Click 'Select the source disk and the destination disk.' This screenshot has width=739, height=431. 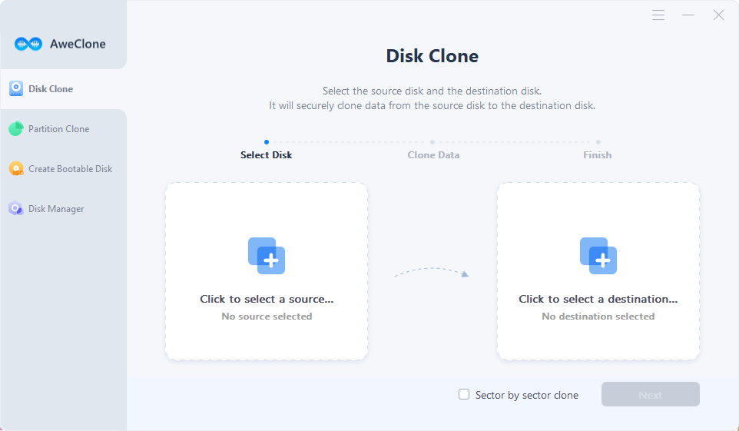tap(432, 91)
